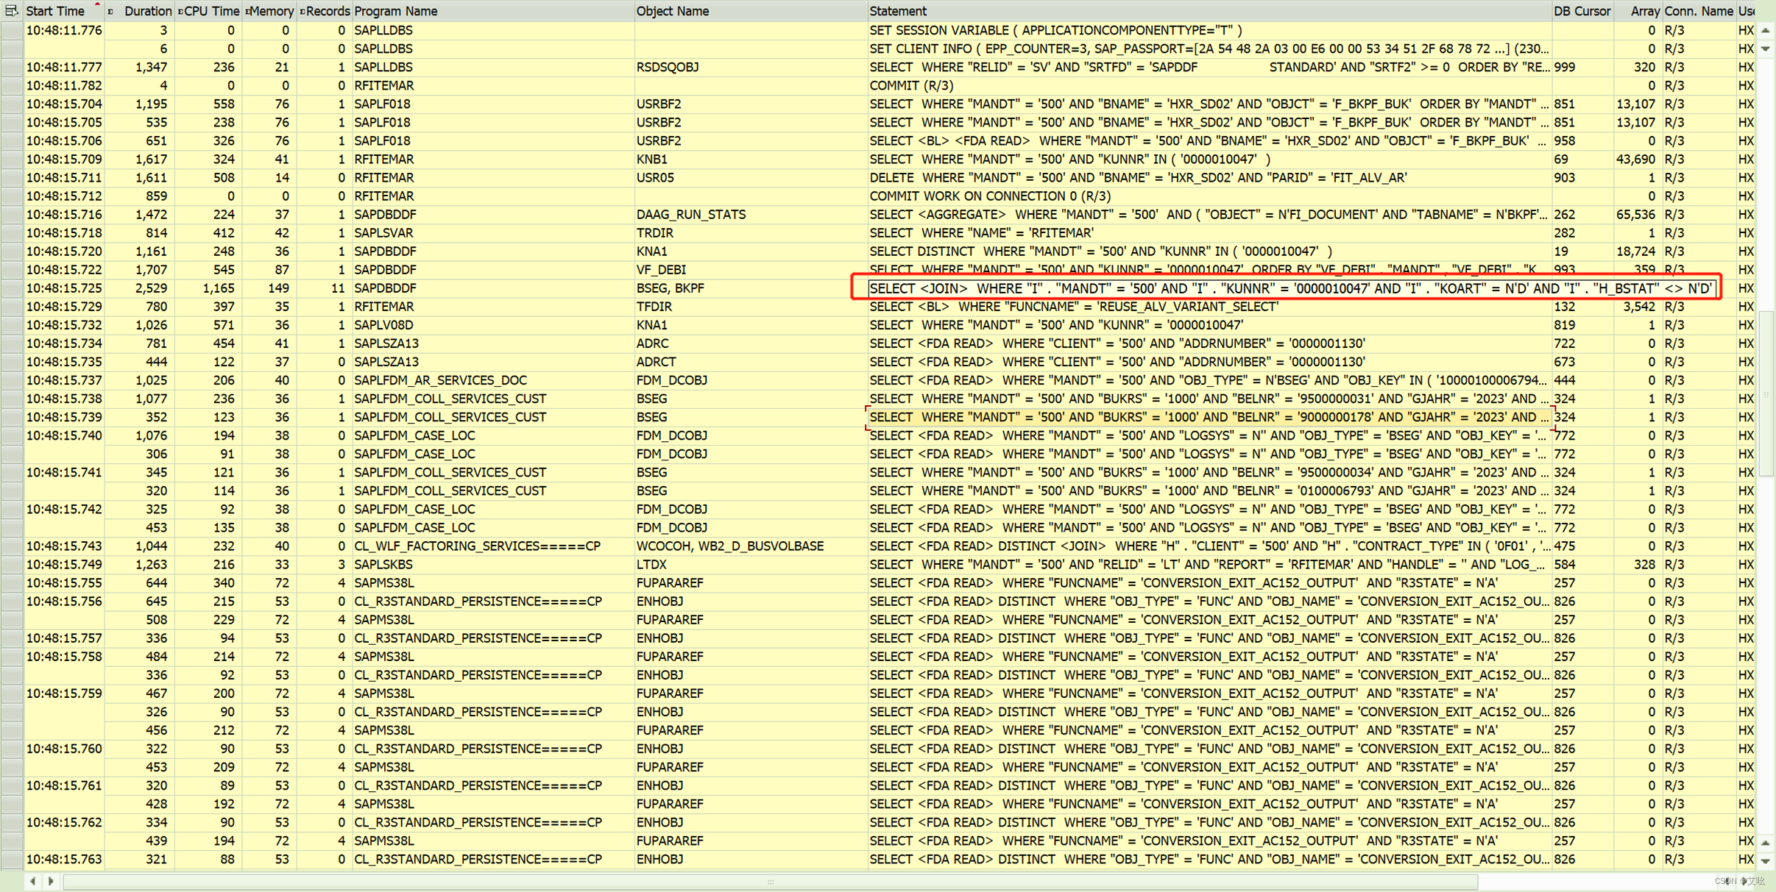The width and height of the screenshot is (1776, 892).
Task: Click start time 10:48:11.777
Action: [64, 67]
